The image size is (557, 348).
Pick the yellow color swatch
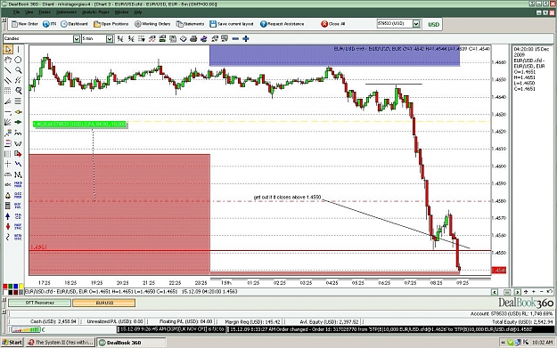click(x=21, y=287)
